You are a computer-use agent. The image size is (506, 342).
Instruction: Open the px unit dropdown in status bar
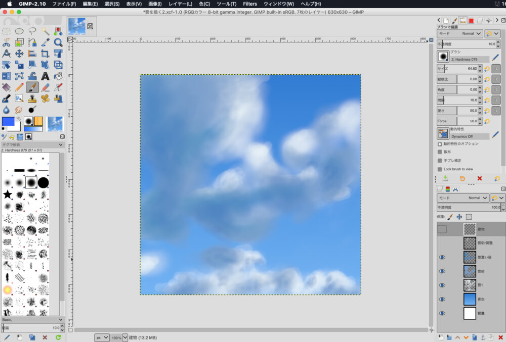click(x=102, y=337)
